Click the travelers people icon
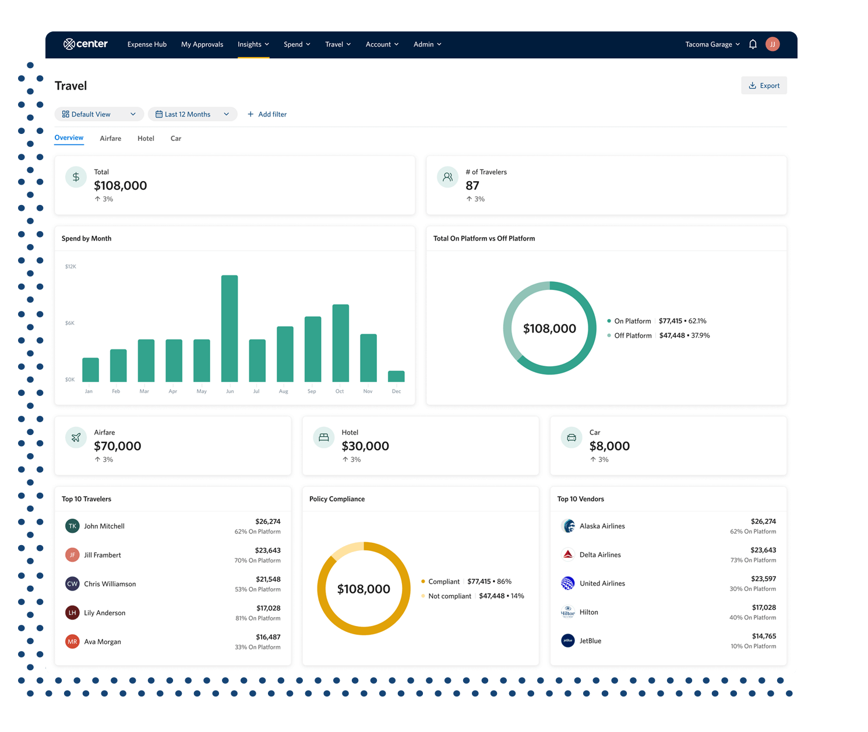This screenshot has width=868, height=732. (447, 177)
